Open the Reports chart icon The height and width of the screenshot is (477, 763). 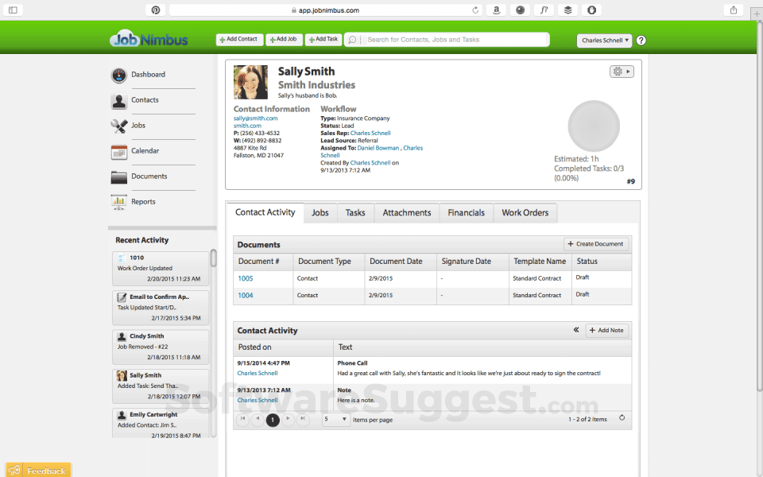[118, 203]
